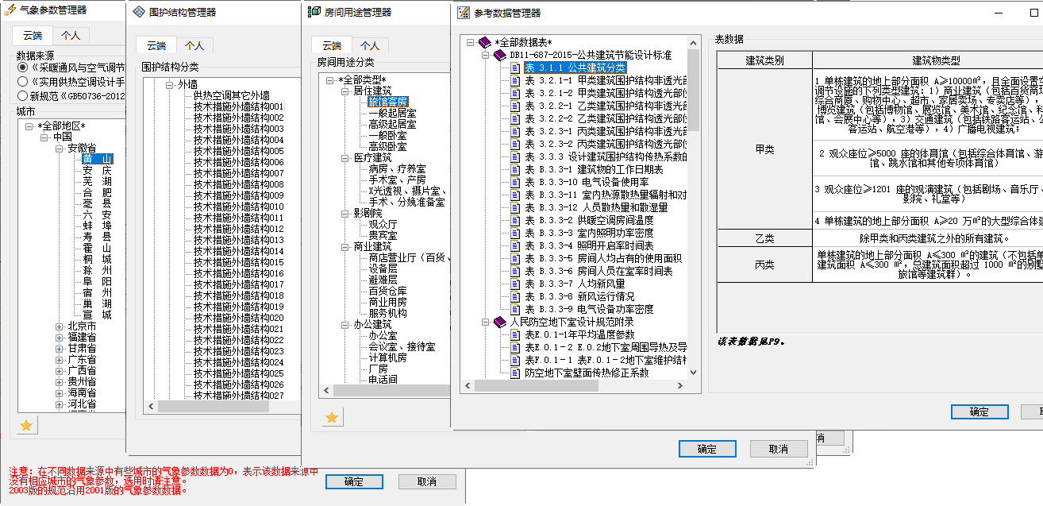Image resolution: width=1043 pixels, height=506 pixels.
Task: Expand the 北京市 tree node
Action: (x=60, y=326)
